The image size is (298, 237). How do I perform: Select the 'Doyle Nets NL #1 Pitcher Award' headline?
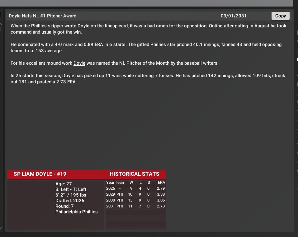pos(42,16)
